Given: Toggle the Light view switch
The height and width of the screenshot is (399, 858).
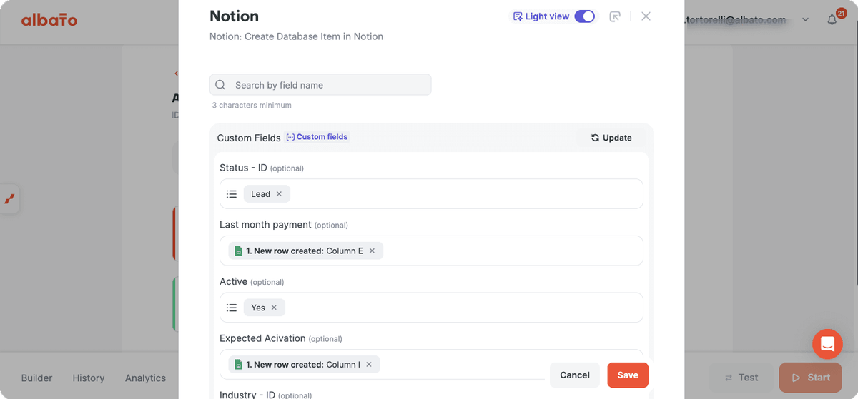Looking at the screenshot, I should tap(584, 16).
